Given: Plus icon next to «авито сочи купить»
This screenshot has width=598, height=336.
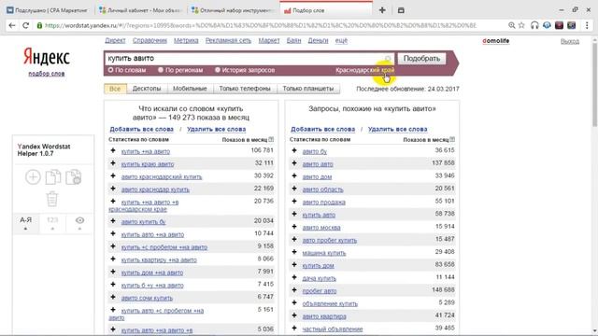Looking at the screenshot, I should tap(113, 297).
